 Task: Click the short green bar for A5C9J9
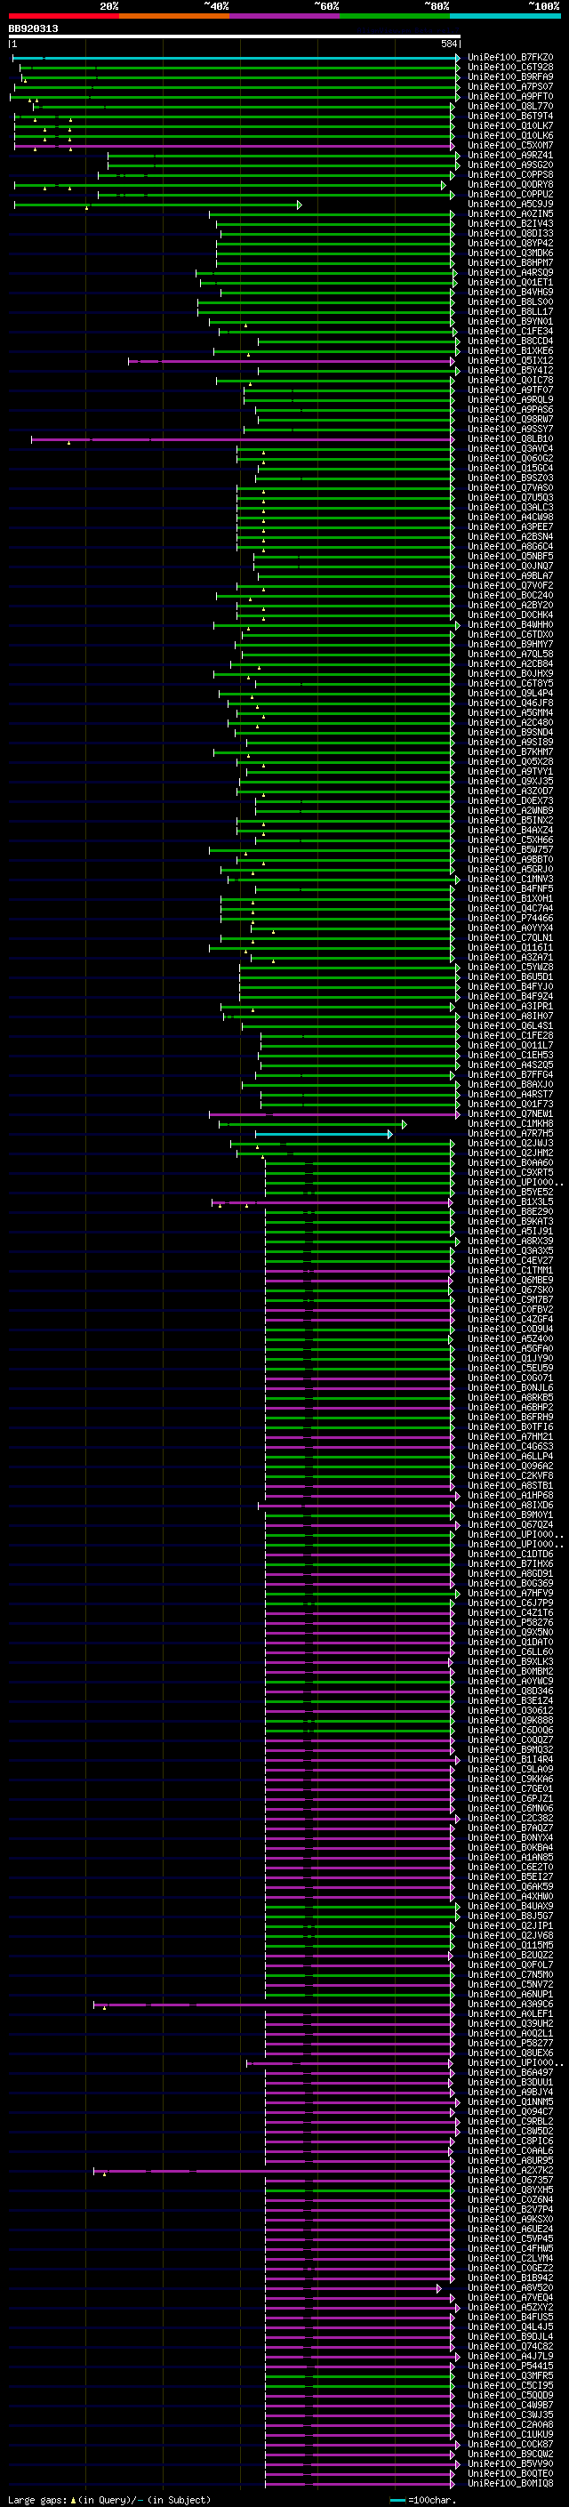(x=157, y=205)
